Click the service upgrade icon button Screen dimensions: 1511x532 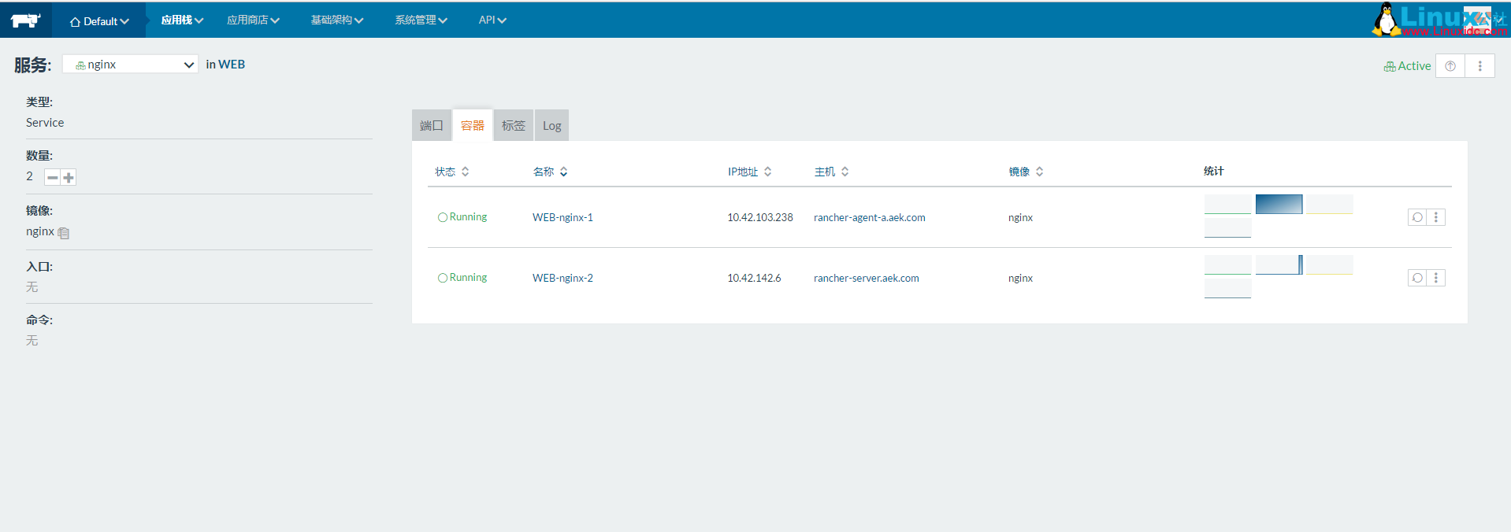1450,66
